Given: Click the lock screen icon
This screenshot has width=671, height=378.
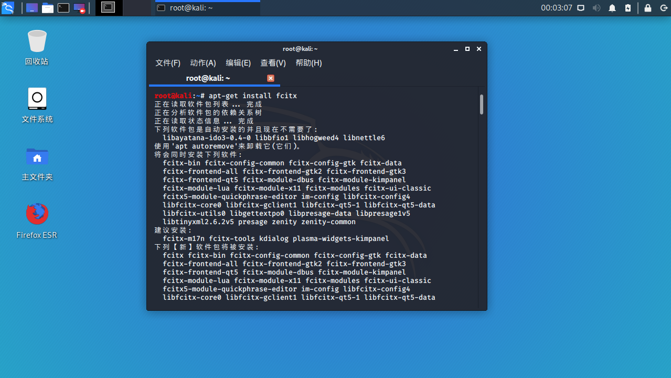Looking at the screenshot, I should coord(647,8).
